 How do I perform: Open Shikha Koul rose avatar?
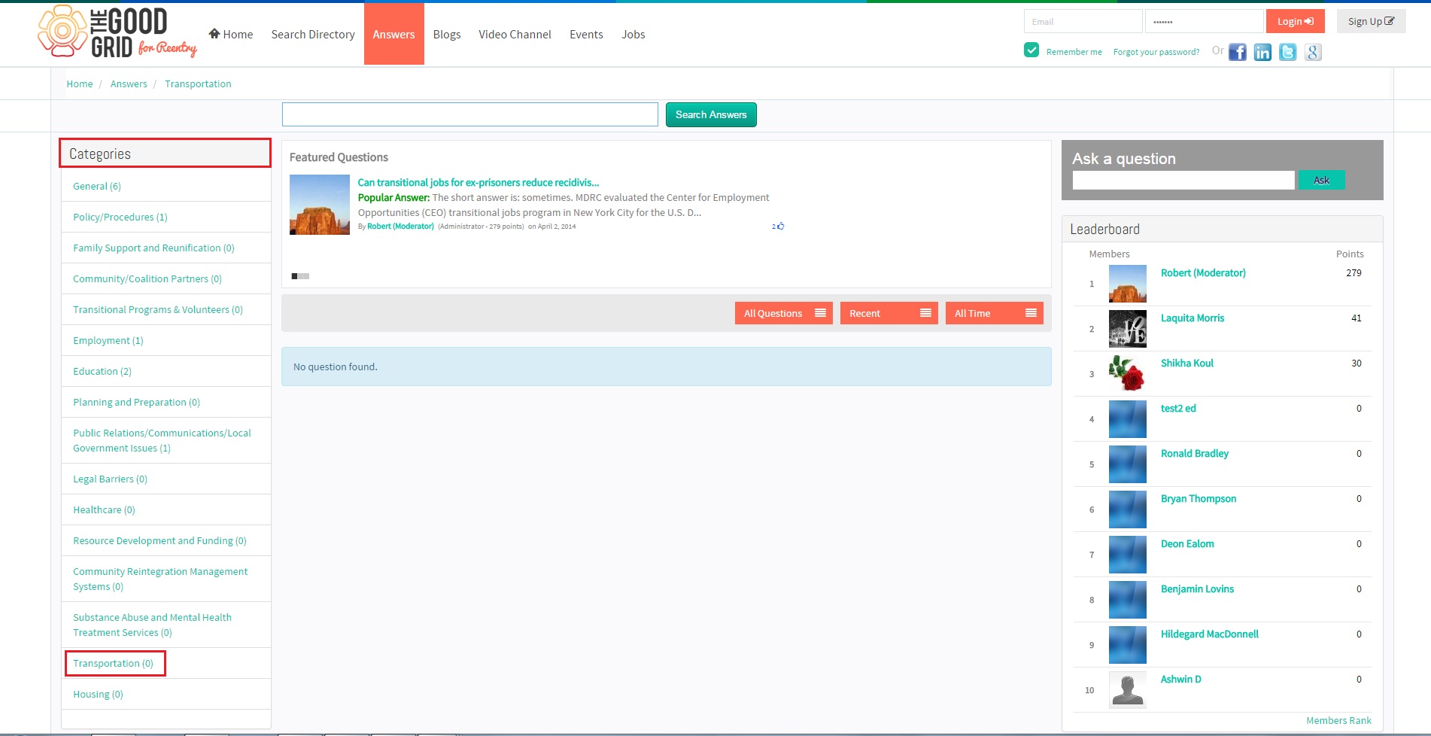point(1128,374)
